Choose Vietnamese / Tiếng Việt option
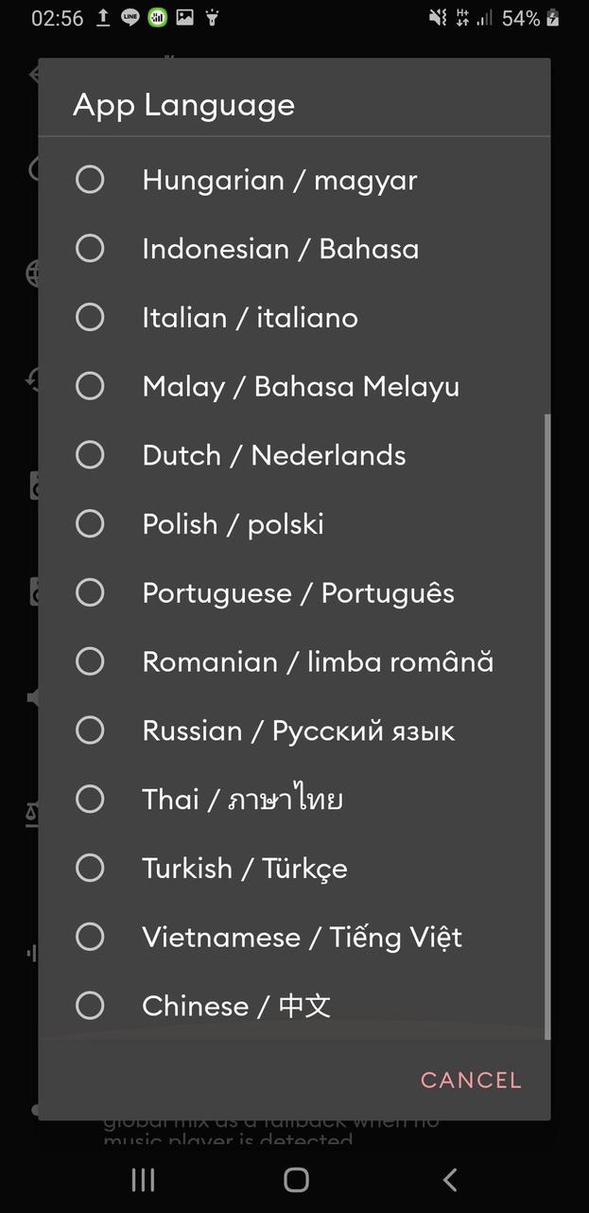The width and height of the screenshot is (589, 1213). pyautogui.click(x=90, y=937)
